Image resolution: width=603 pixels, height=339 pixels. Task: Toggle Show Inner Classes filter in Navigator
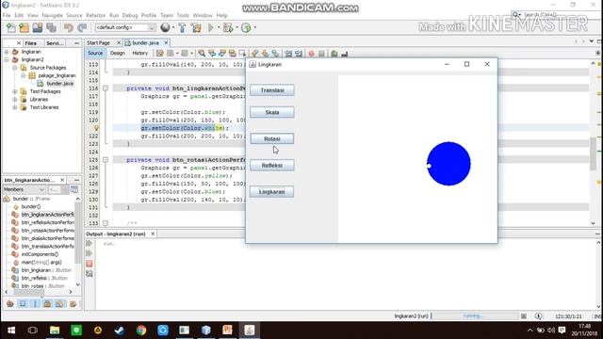click(59, 304)
